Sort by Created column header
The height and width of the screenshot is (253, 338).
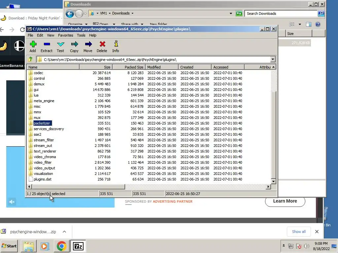click(x=195, y=67)
